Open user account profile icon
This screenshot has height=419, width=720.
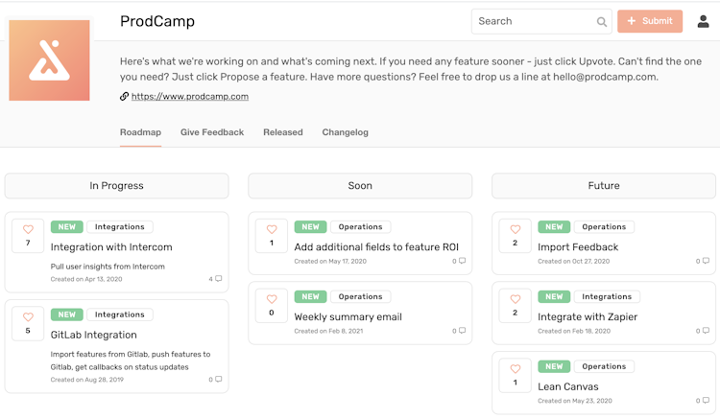coord(703,21)
